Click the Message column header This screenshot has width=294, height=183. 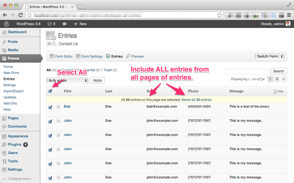point(236,91)
